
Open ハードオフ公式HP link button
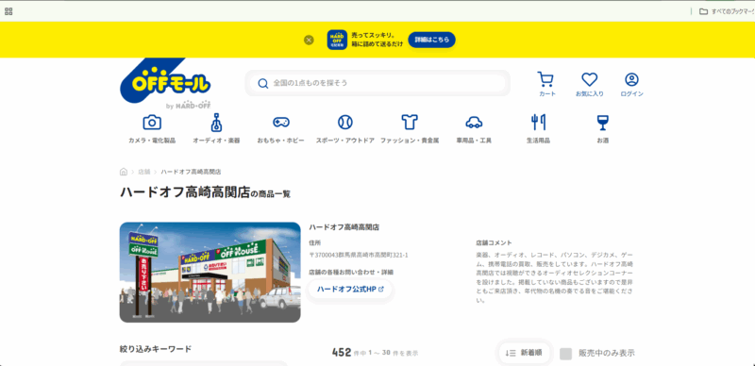pos(350,289)
